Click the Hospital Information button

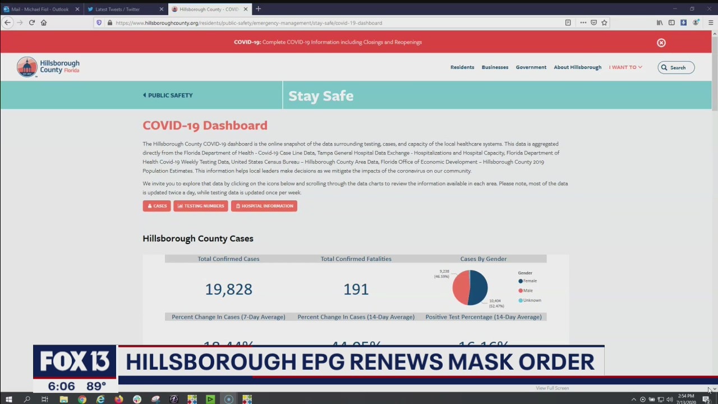[x=264, y=206]
